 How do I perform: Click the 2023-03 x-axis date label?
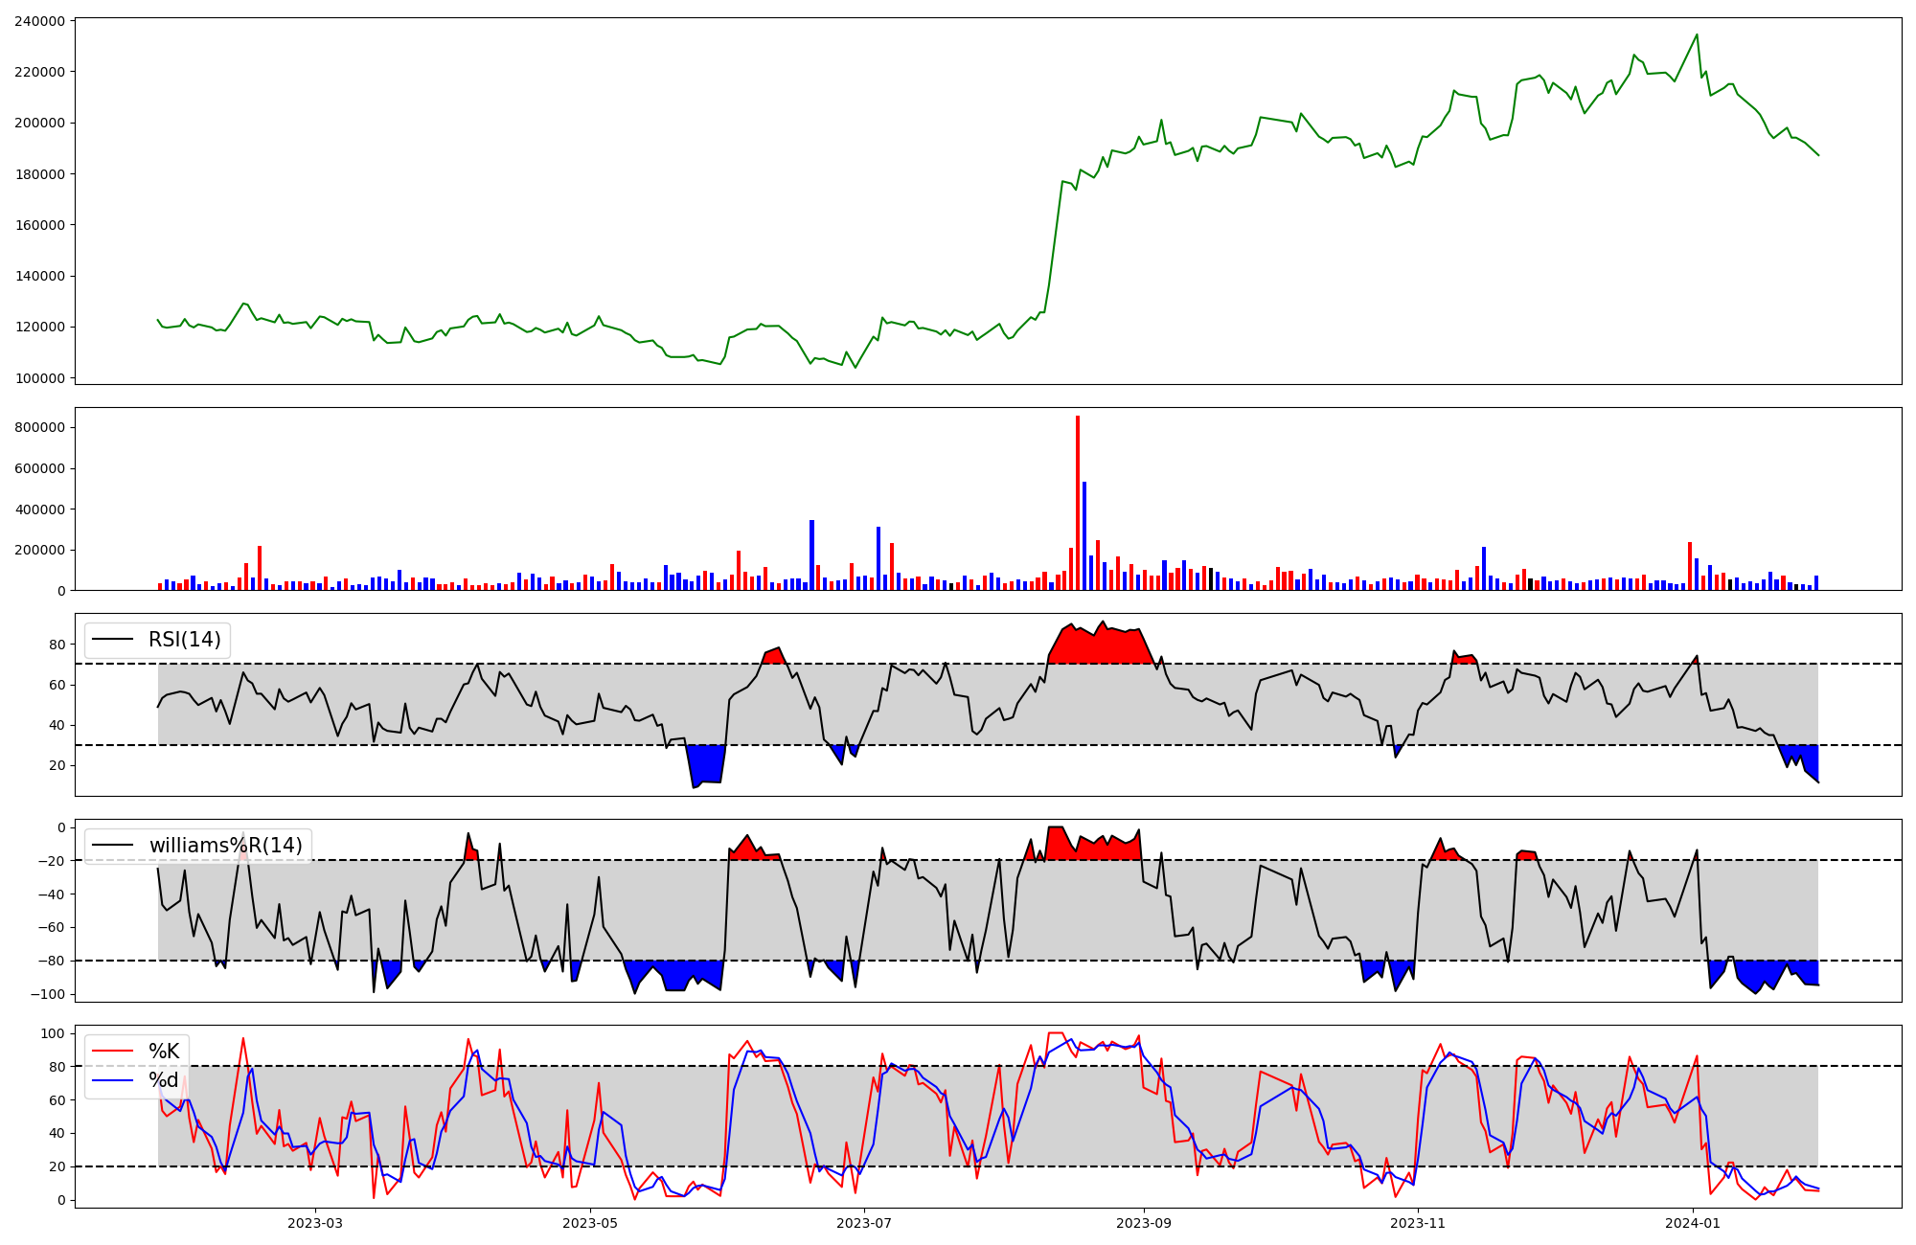tap(315, 1223)
